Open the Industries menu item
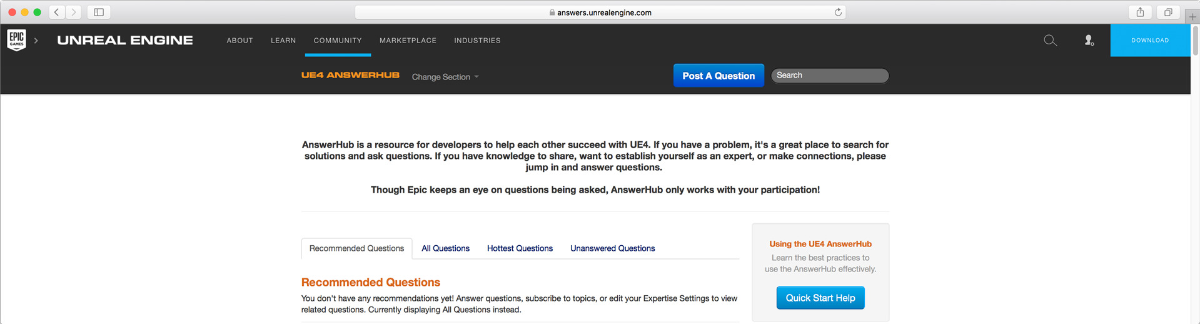 coord(477,40)
